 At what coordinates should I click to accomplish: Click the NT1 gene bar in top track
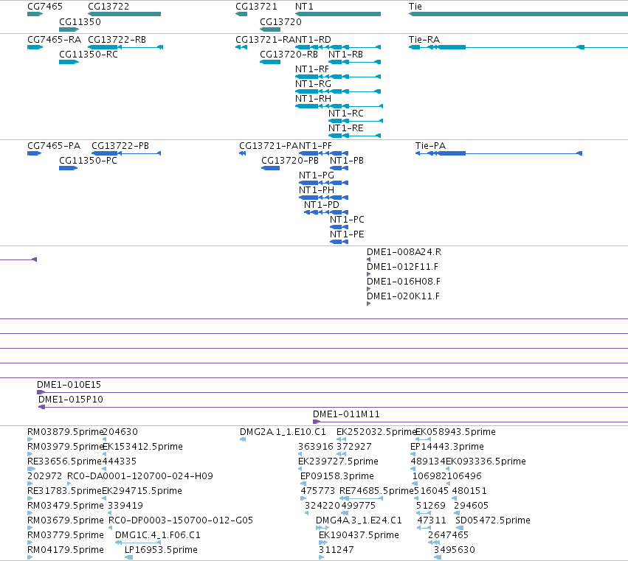coord(338,14)
